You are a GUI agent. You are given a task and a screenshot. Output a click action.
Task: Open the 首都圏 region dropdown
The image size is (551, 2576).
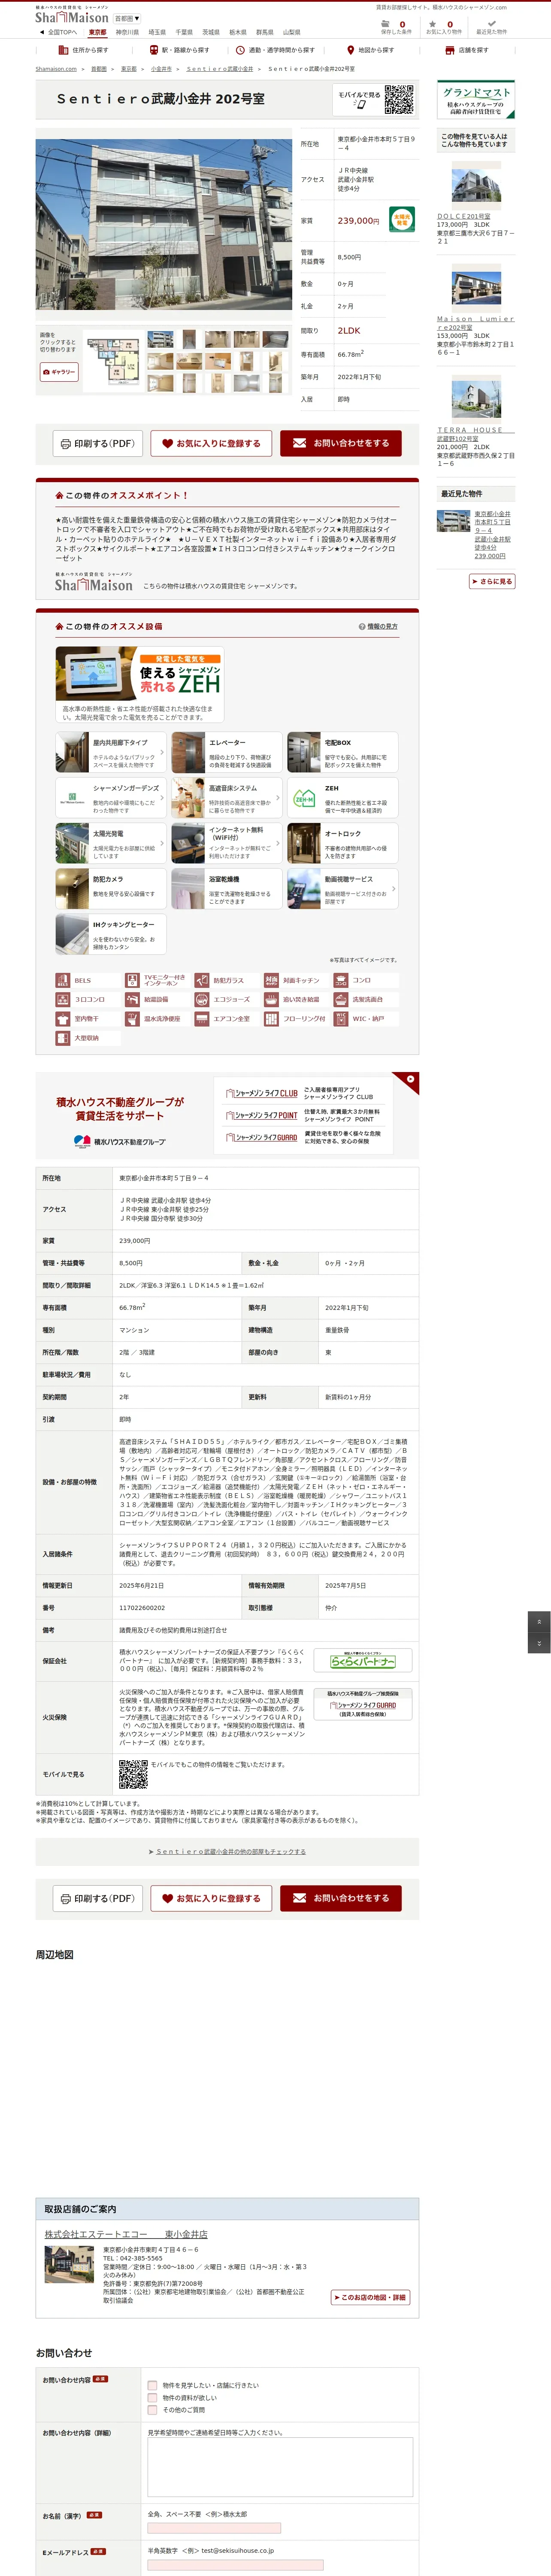click(x=126, y=18)
